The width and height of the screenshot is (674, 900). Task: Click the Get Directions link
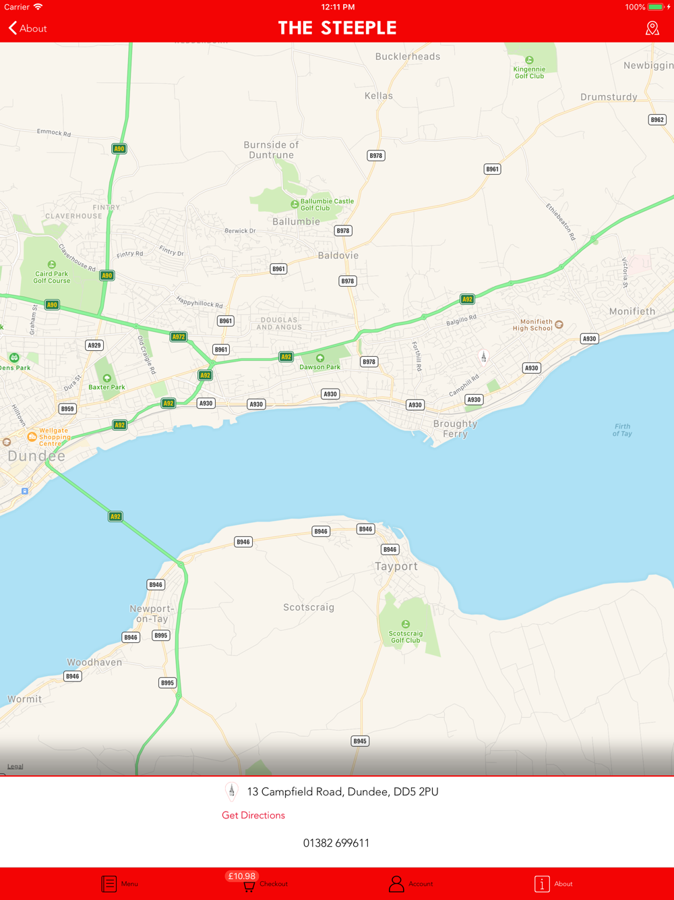pyautogui.click(x=253, y=815)
